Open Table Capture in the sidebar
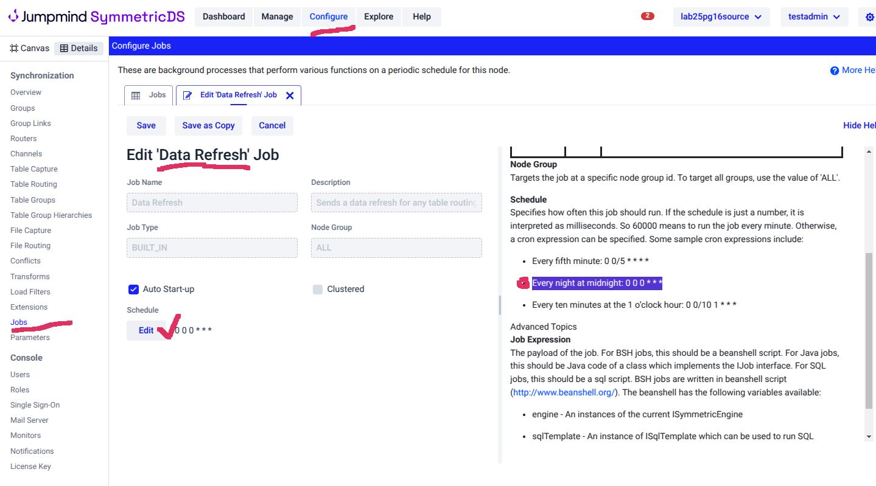 [34, 169]
